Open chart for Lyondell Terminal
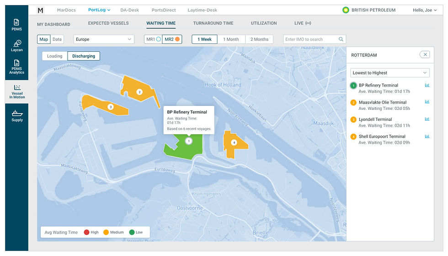Viewport: 448px width, 256px height. [x=427, y=119]
